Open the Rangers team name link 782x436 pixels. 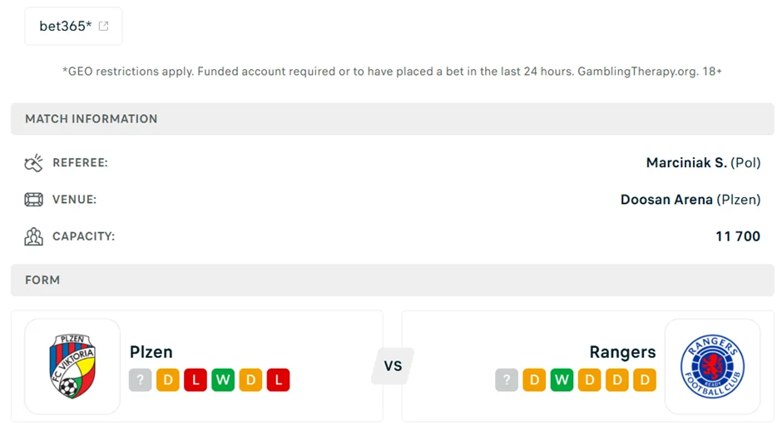click(622, 352)
